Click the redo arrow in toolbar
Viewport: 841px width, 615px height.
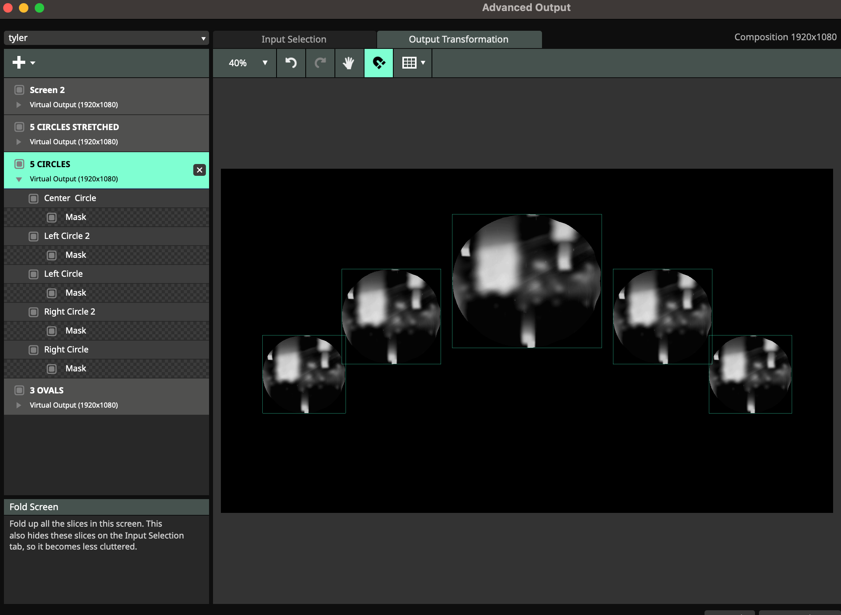[320, 63]
